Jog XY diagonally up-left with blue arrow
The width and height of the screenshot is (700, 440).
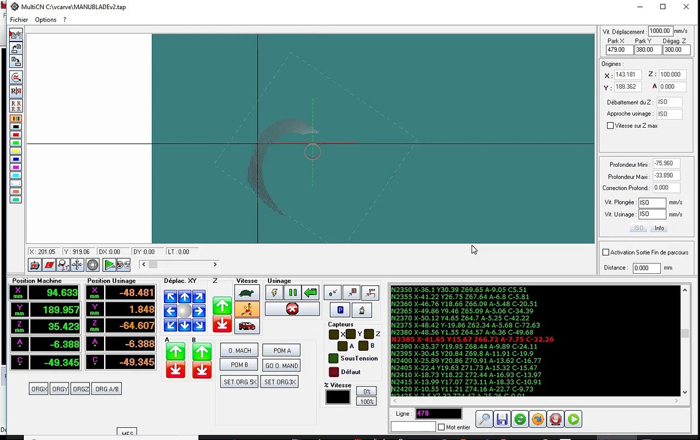[x=171, y=296]
